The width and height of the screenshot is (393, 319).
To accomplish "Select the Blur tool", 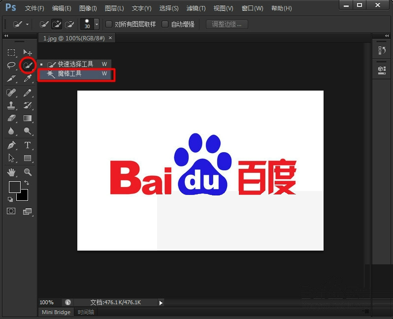I will (11, 131).
